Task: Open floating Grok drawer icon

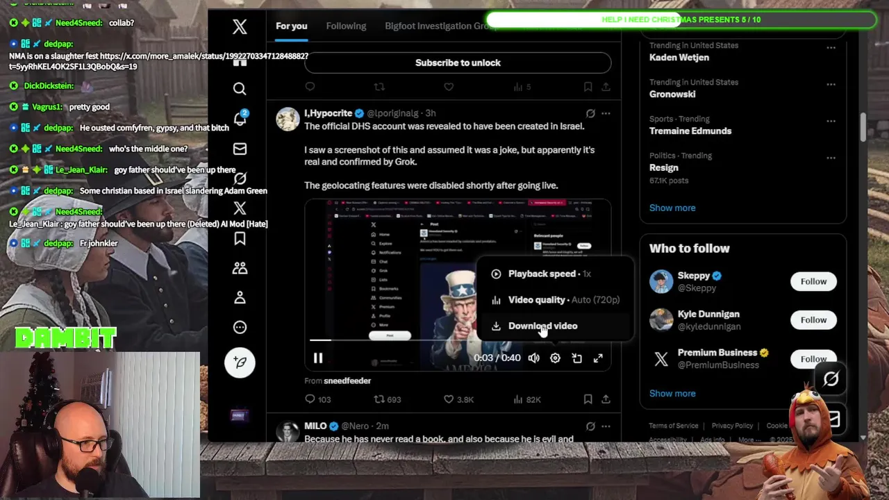Action: coord(831,379)
